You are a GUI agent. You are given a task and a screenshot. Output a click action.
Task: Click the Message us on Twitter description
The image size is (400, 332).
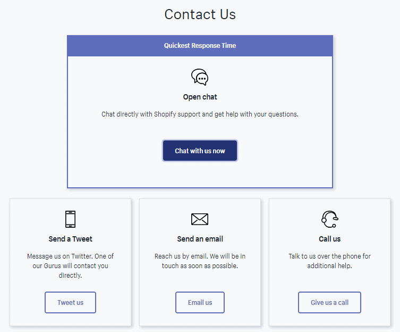(71, 266)
